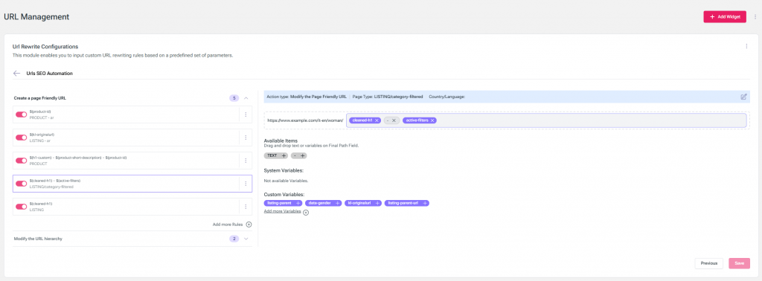Screen dimensions: 762x281
Task: Click the Previous button
Action: coord(709,263)
